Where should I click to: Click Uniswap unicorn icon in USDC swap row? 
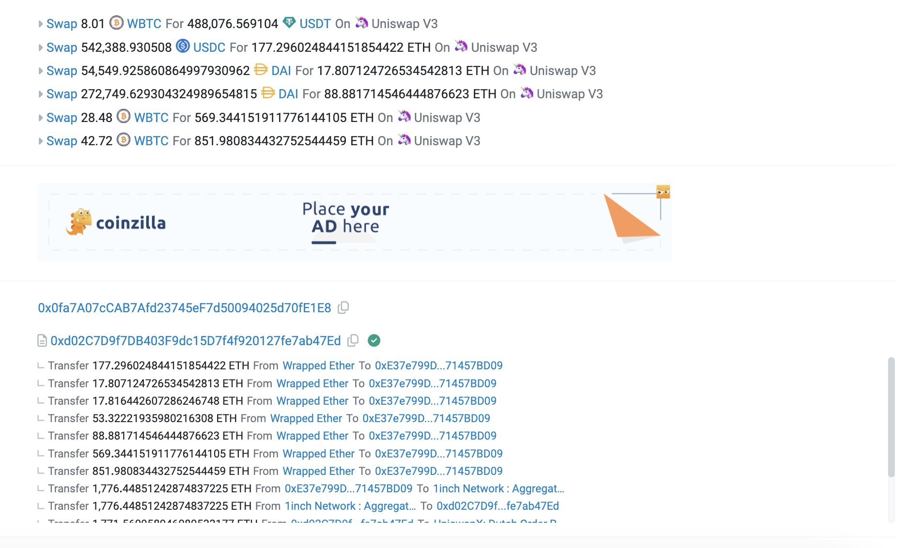pos(461,46)
